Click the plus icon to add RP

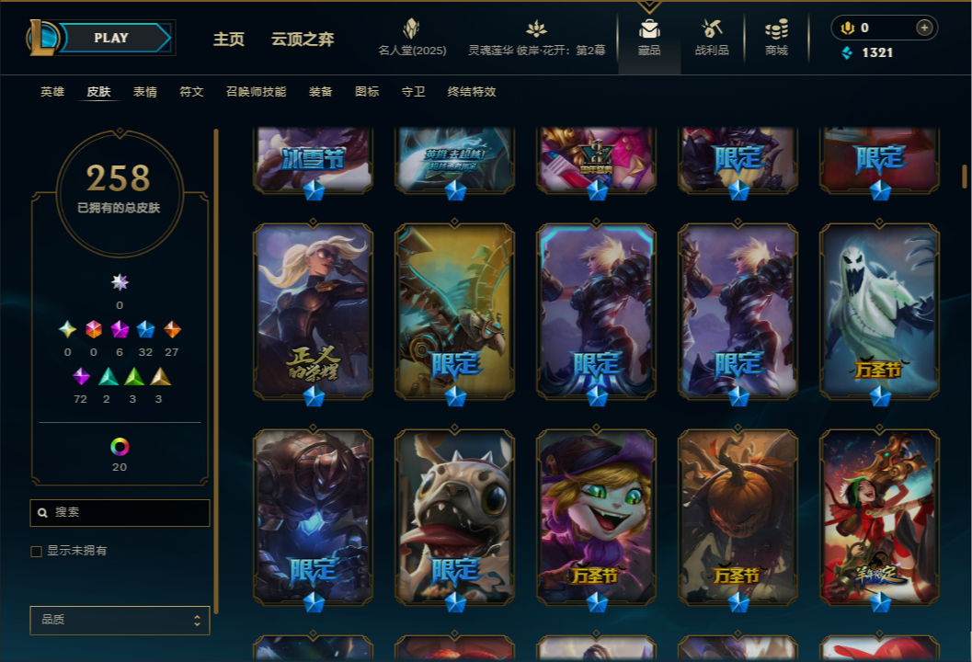tap(924, 28)
